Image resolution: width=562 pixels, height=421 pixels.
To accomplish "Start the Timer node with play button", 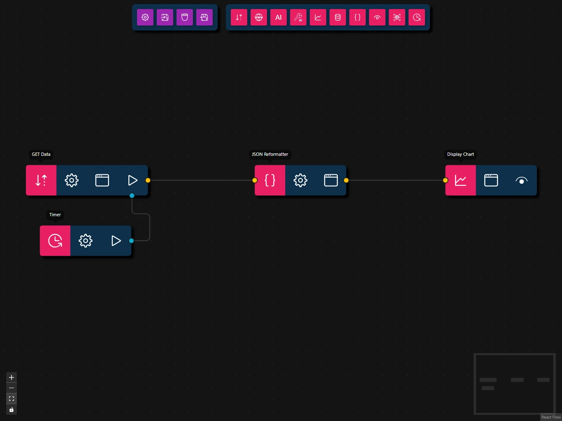I will pos(116,241).
